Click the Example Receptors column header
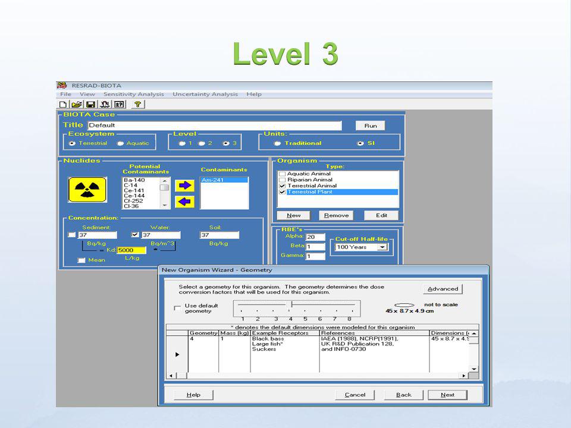Viewport: 571px width, 428px height. [285, 333]
